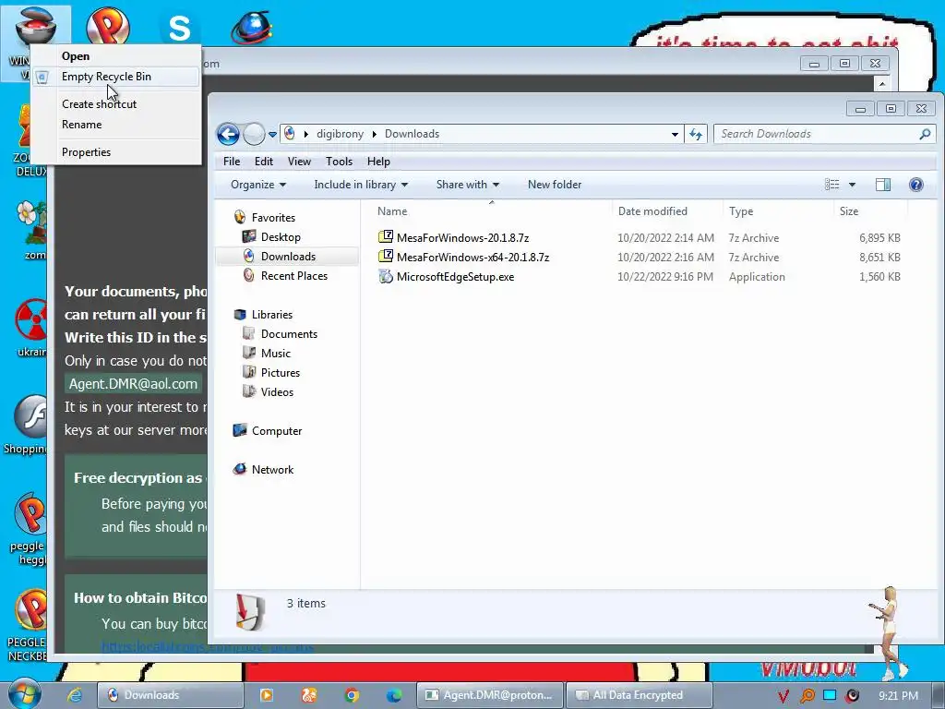Screen dimensions: 945x709
Task: Open the Pictures library
Action: click(x=281, y=373)
